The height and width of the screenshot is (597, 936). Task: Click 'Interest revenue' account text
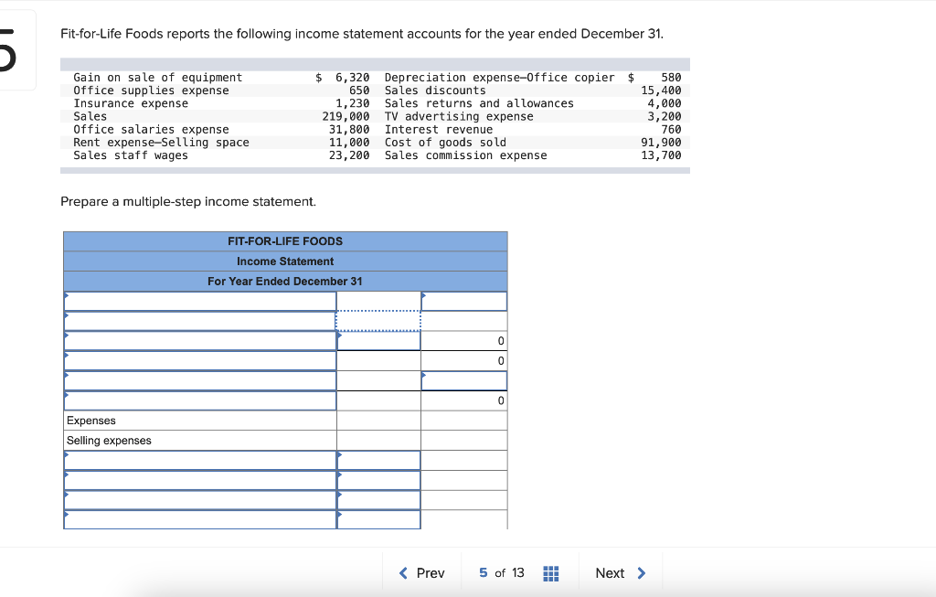439,130
